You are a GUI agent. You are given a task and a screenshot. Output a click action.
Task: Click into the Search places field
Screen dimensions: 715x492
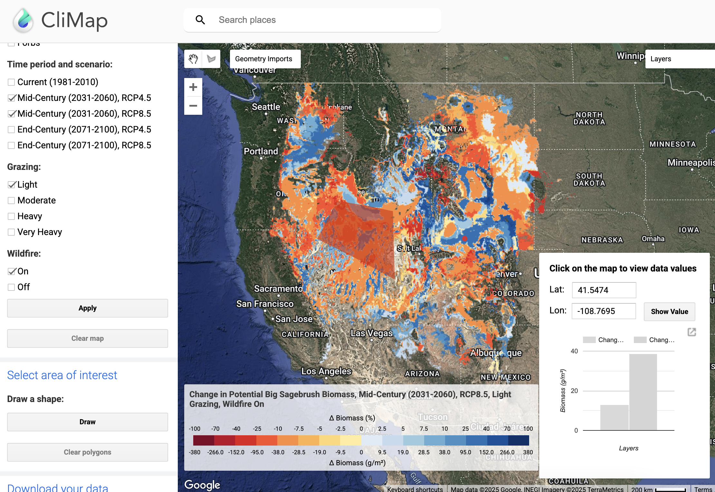pyautogui.click(x=322, y=20)
